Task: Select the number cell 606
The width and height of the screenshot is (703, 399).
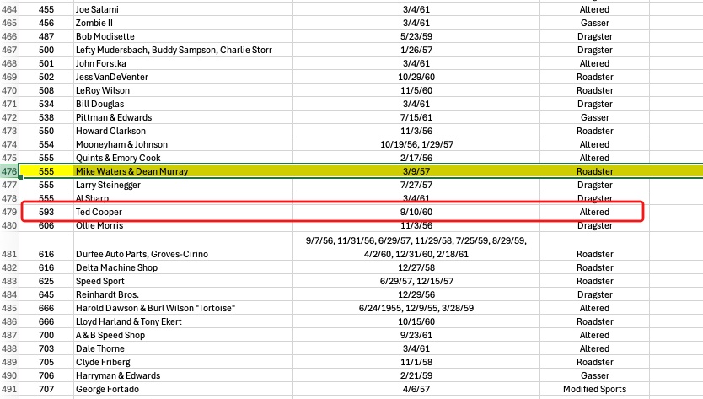Action: (46, 225)
